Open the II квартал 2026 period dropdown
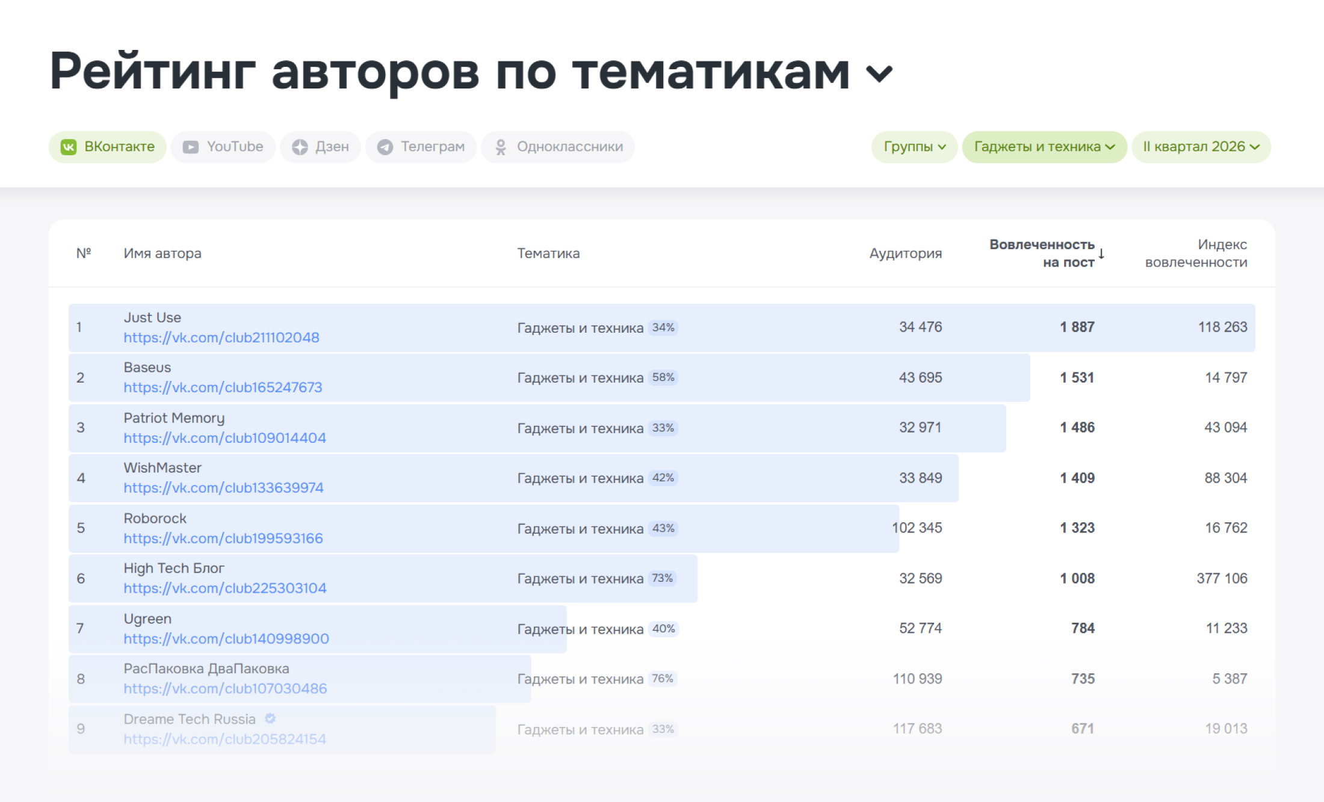Image resolution: width=1324 pixels, height=802 pixels. point(1201,147)
